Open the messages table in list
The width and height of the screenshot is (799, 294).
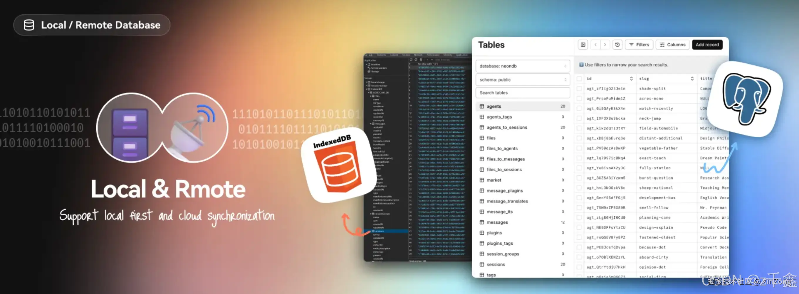(523, 222)
